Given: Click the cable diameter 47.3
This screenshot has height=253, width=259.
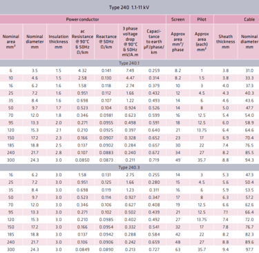Looking at the screenshot, I should tap(249, 175).
